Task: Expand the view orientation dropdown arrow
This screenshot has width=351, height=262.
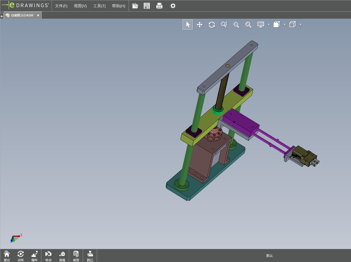Action: (285, 24)
